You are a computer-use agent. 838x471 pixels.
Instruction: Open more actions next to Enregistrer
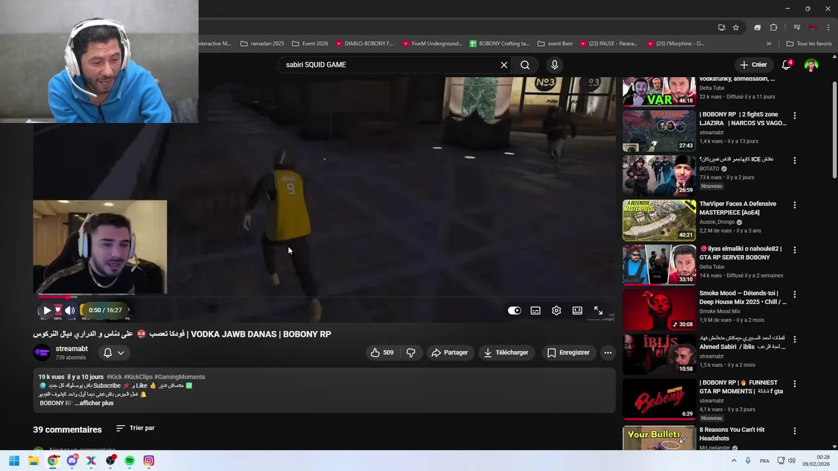(608, 353)
